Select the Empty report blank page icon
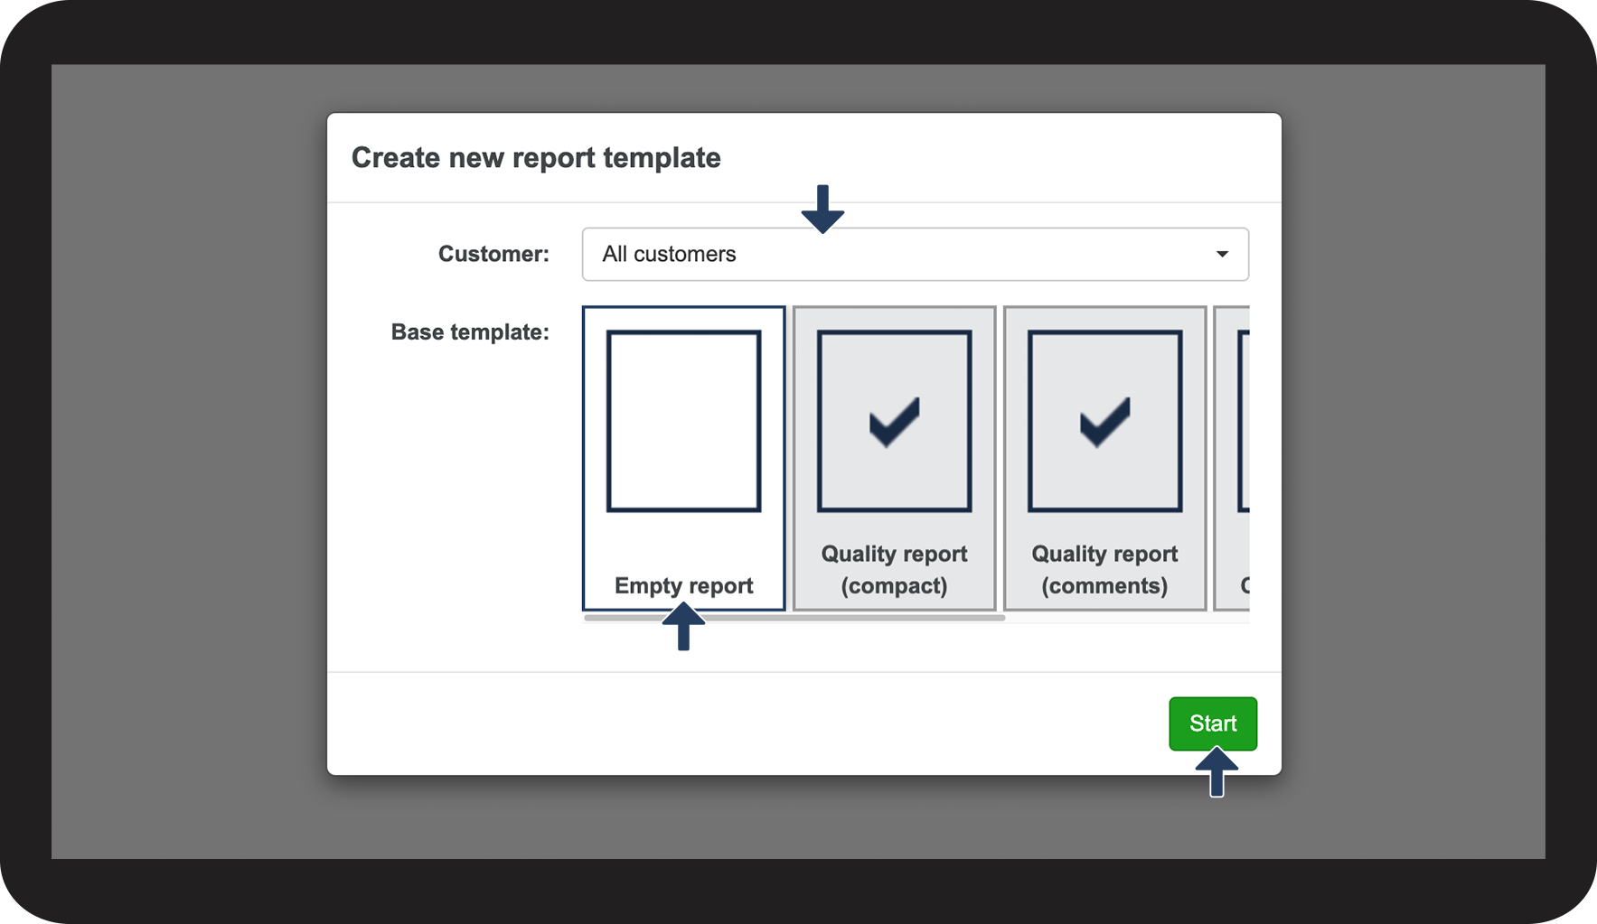 coord(683,421)
